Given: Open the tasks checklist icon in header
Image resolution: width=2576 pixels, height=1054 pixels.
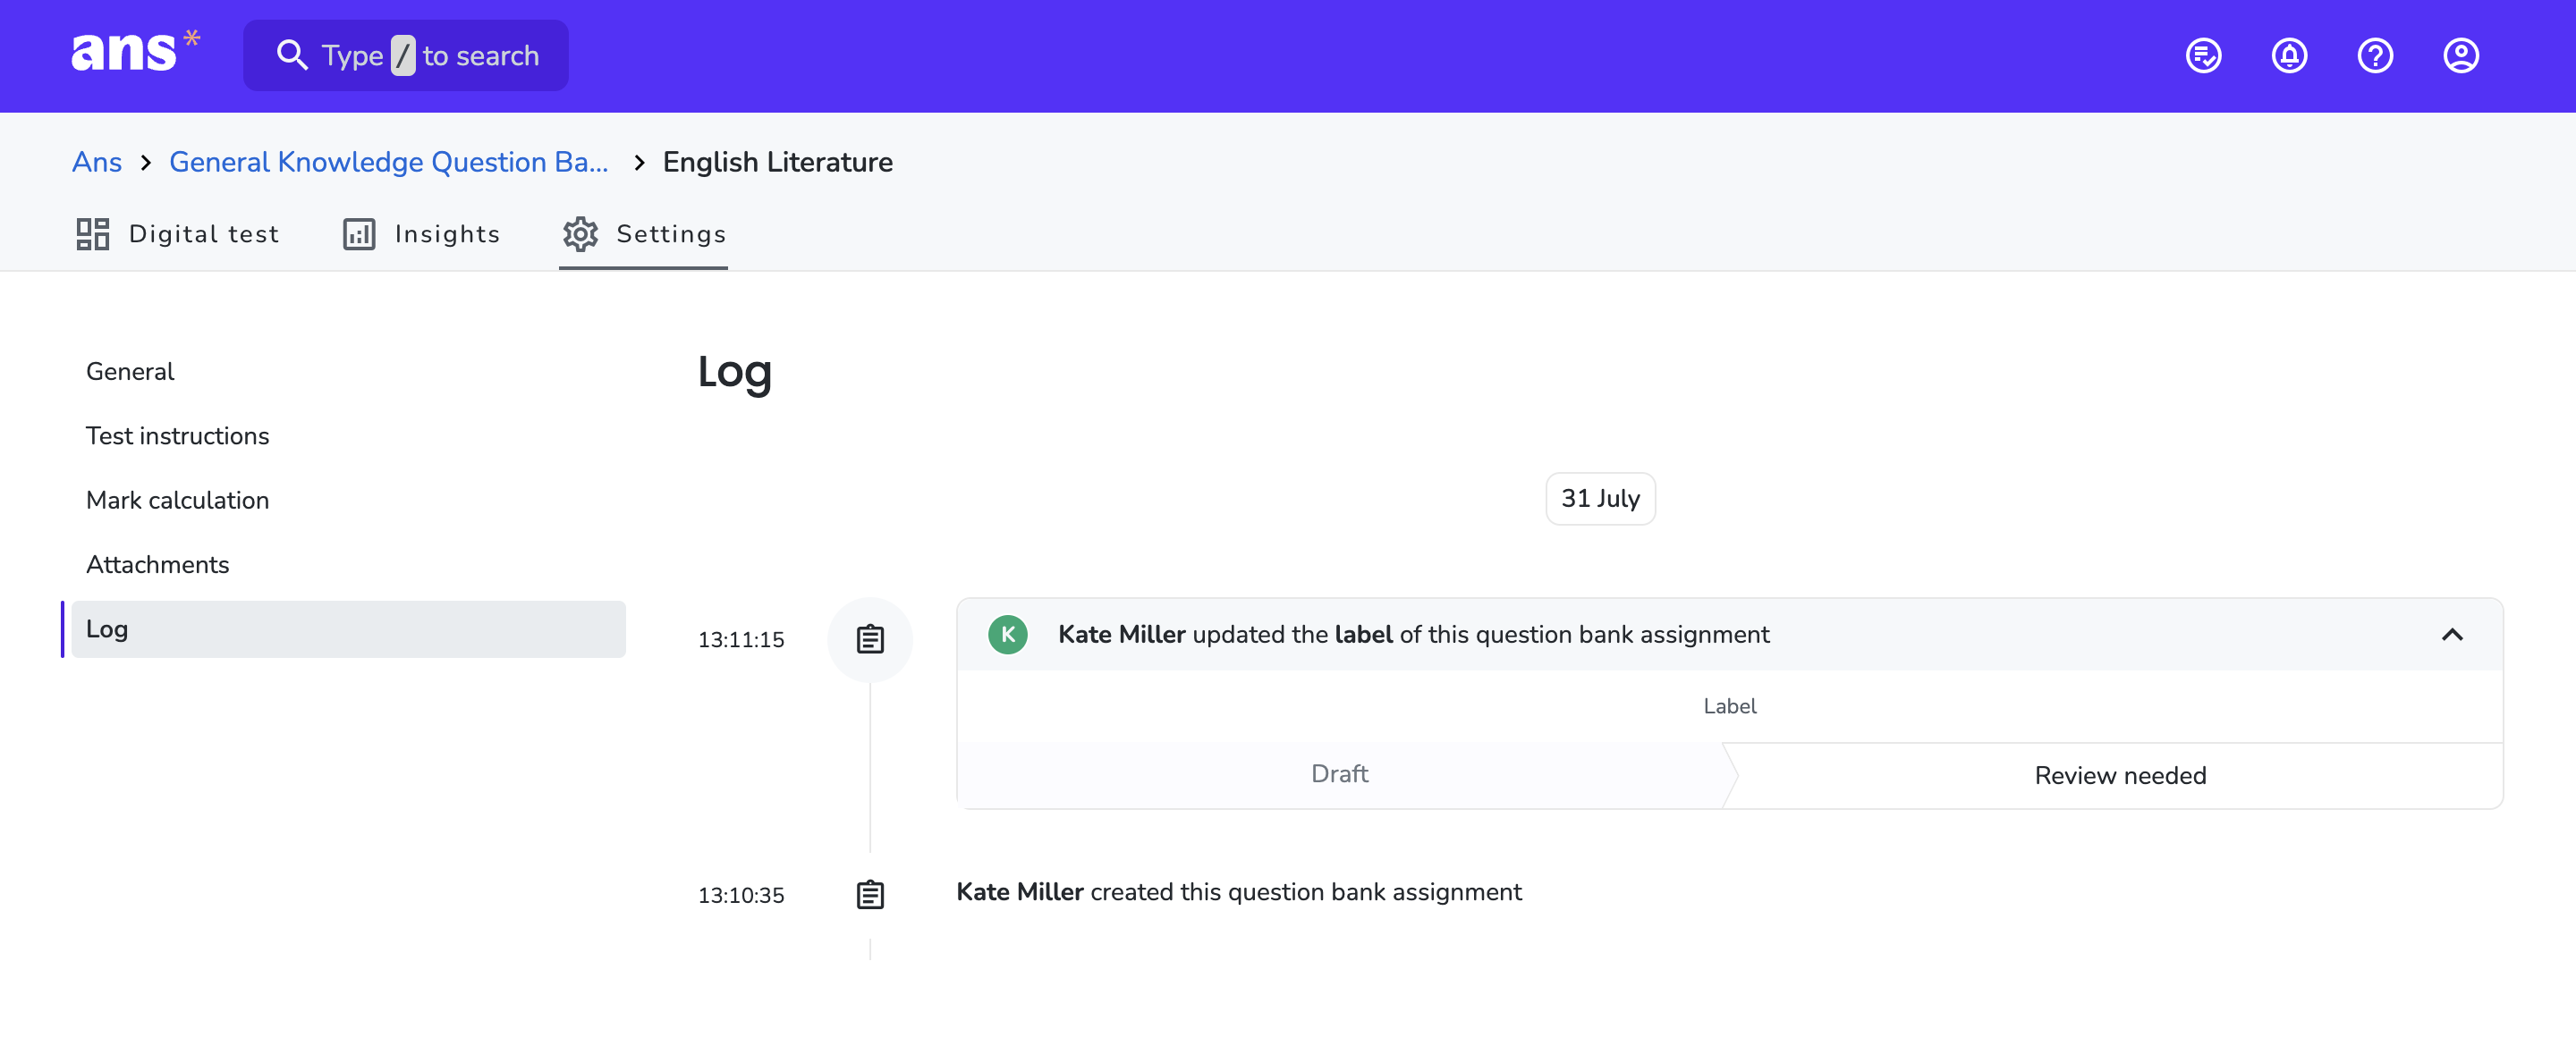Looking at the screenshot, I should point(2203,55).
